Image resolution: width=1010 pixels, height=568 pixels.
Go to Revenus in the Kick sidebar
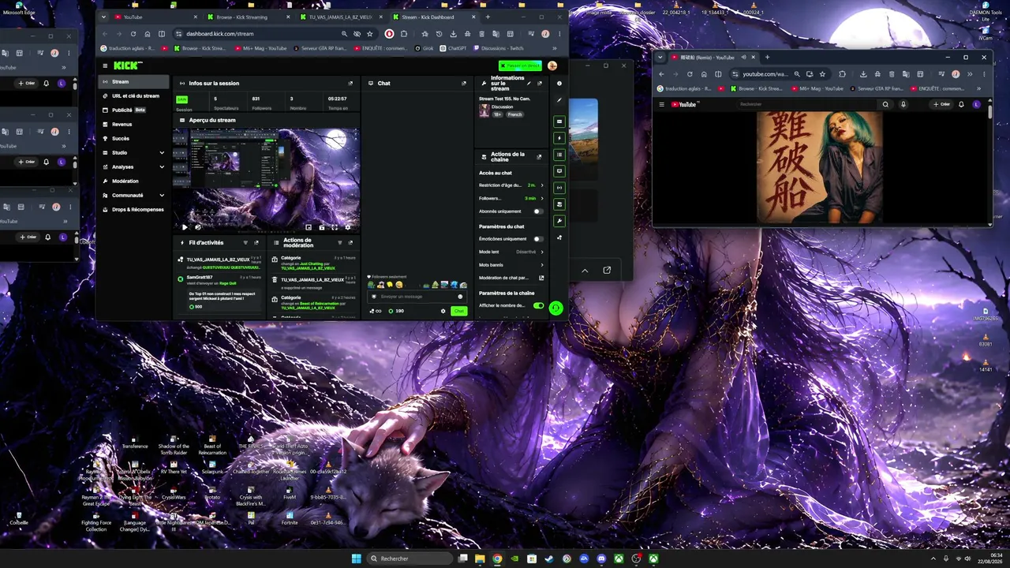coord(133,125)
